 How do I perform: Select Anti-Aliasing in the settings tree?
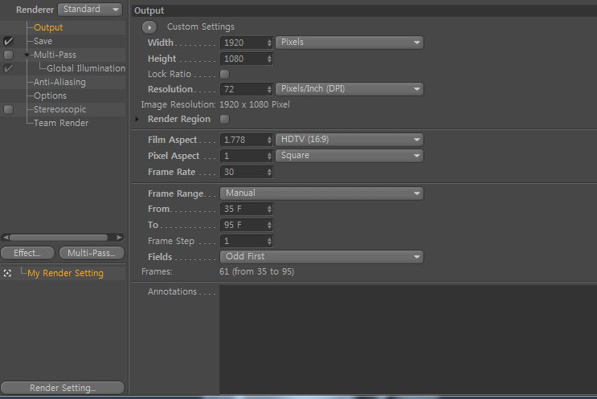click(x=59, y=82)
